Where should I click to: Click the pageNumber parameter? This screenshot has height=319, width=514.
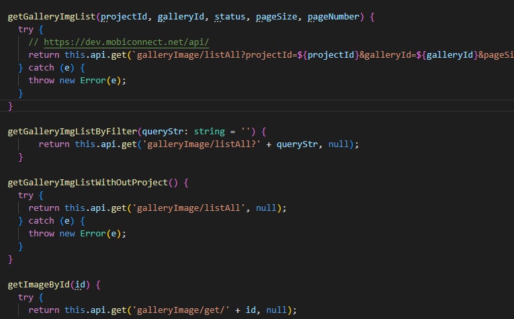[333, 17]
